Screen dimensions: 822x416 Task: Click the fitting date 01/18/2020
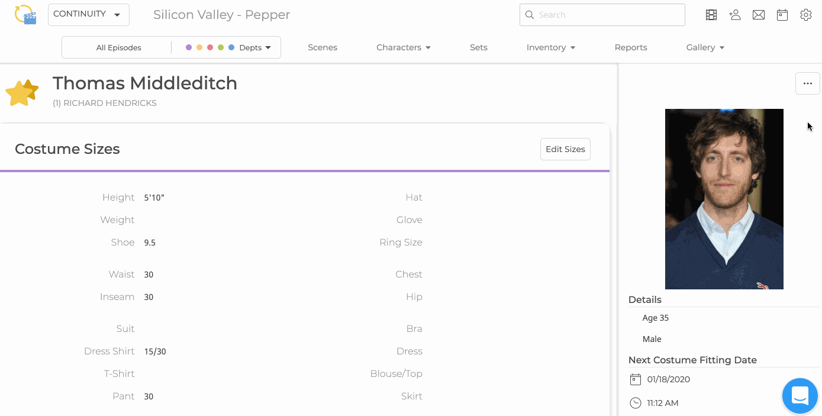point(669,379)
